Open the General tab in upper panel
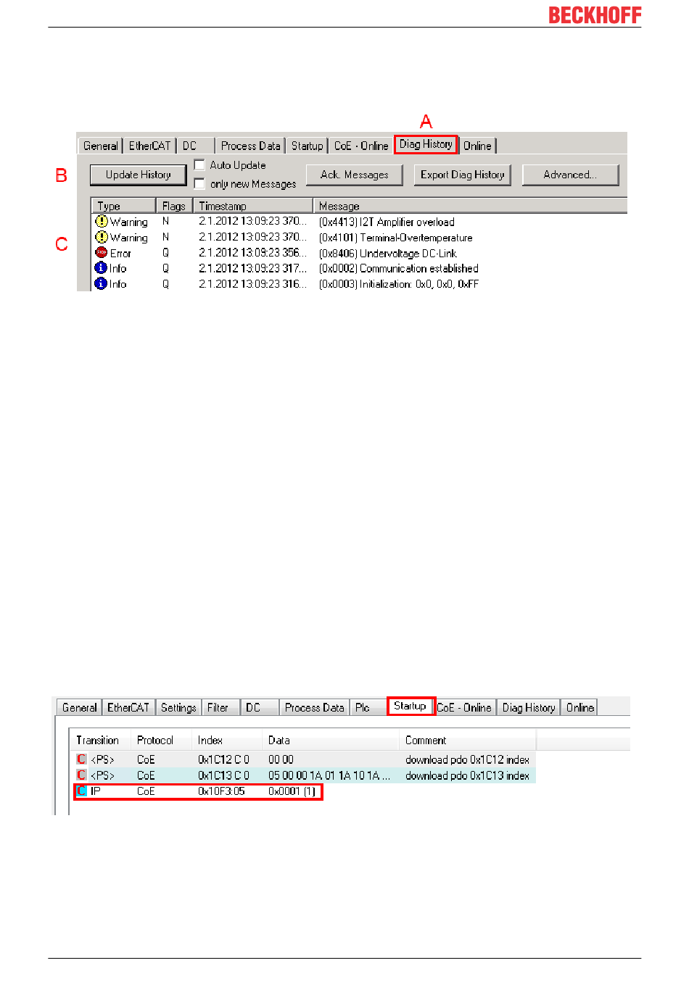The width and height of the screenshot is (689, 992). [100, 146]
